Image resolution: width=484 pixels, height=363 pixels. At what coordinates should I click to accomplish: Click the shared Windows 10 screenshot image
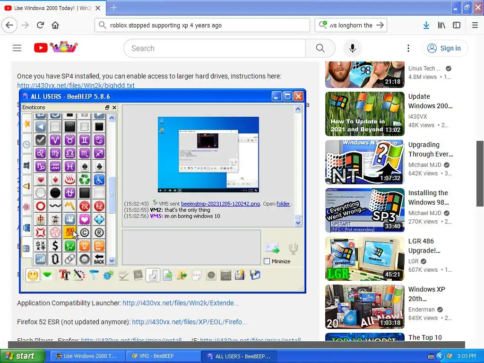[x=208, y=155]
